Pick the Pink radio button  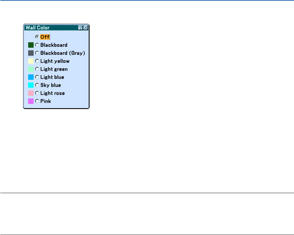[37, 101]
